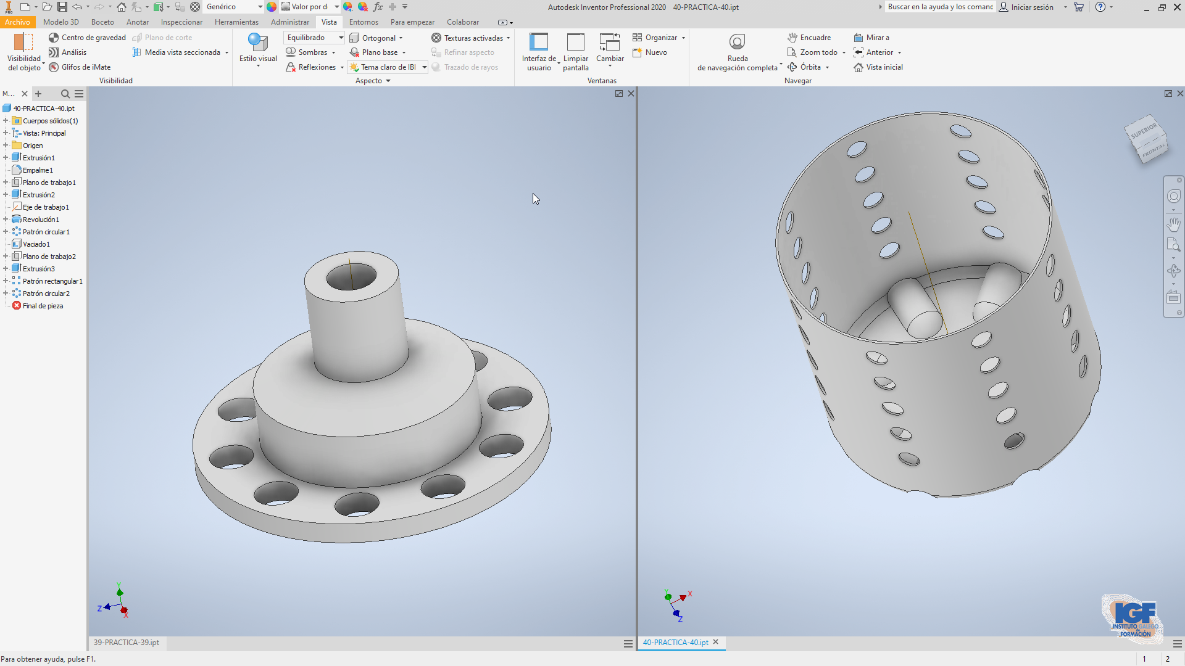Switch to the 39-PRACTICA-39.ipt document tab
This screenshot has height=666, width=1185.
[x=126, y=643]
